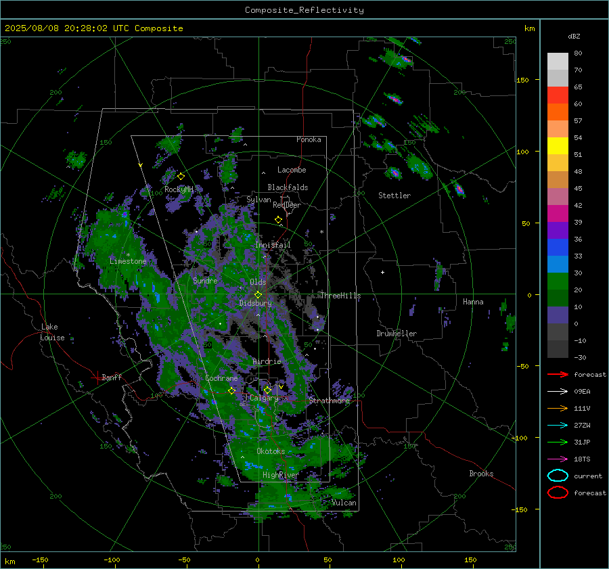Viewport: 609px width, 569px height.
Task: Select the Vulcan town label
Action: pyautogui.click(x=344, y=503)
